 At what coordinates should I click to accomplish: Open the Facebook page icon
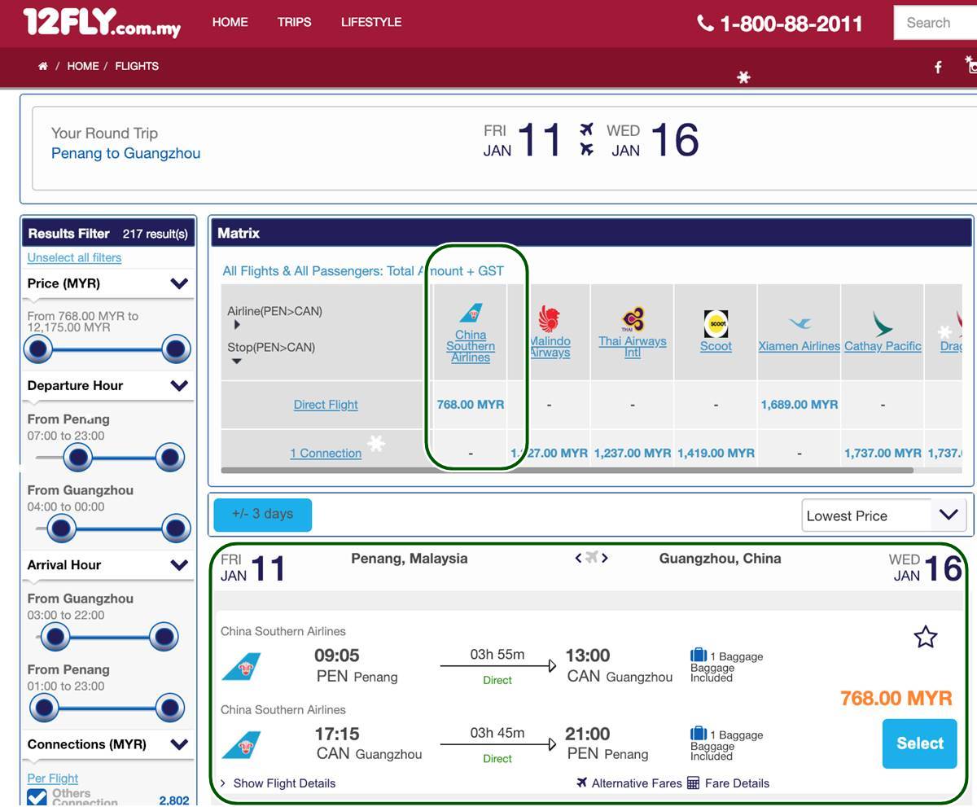pyautogui.click(x=938, y=68)
